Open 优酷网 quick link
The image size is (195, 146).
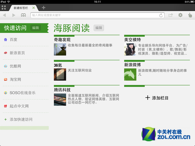[x=25, y=66]
